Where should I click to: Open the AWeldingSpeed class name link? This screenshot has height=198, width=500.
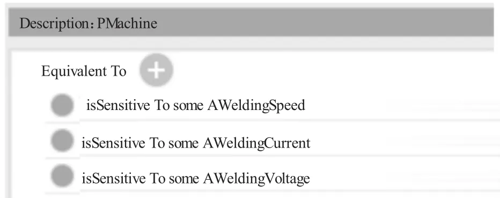coord(256,105)
